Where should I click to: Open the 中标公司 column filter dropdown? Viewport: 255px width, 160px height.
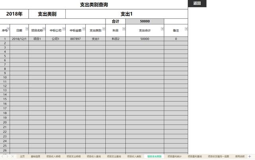pos(64,29)
